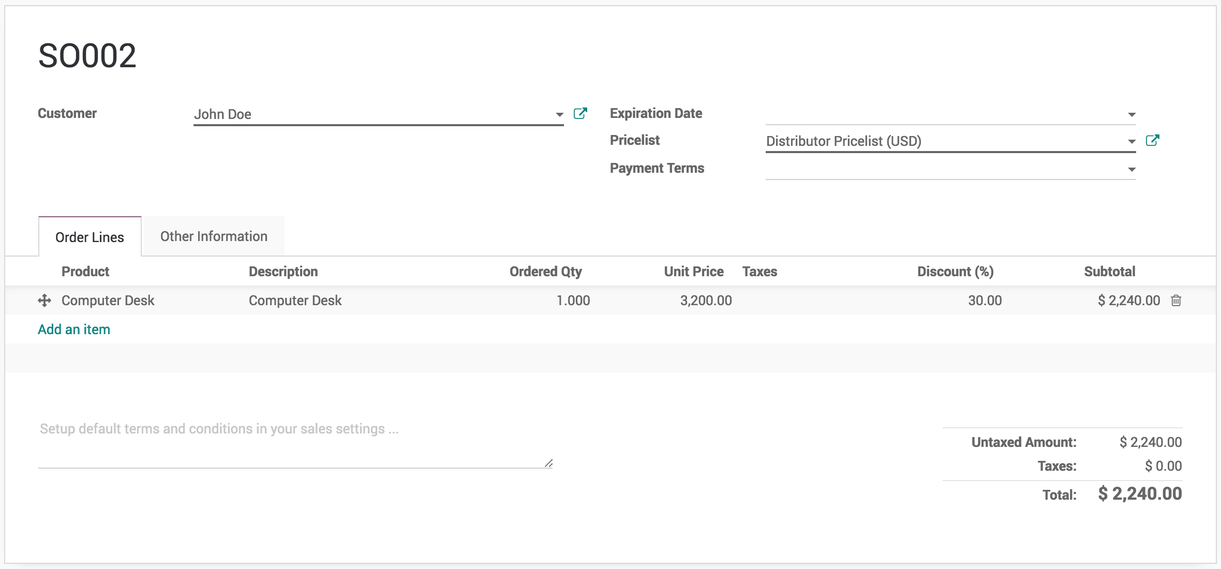
Task: Expand the Customer dropdown arrow
Action: (559, 114)
